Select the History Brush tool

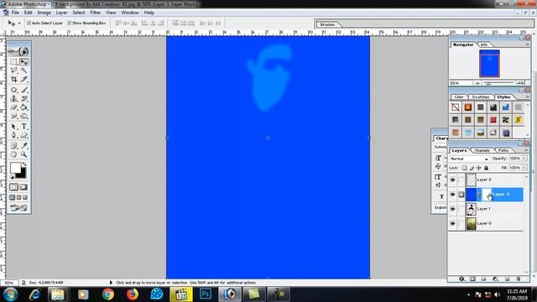click(x=24, y=99)
